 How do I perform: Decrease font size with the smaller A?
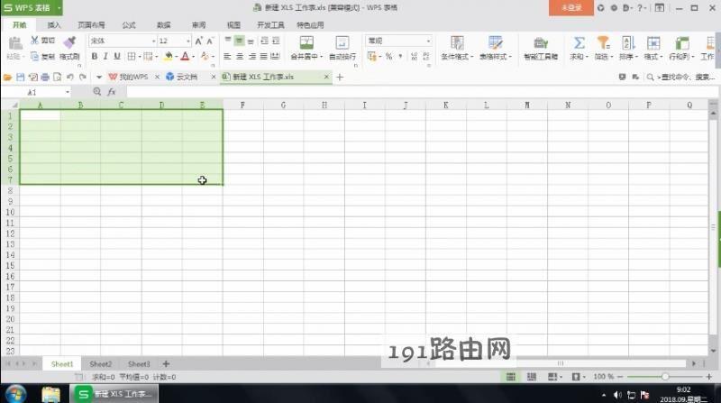pyautogui.click(x=210, y=41)
